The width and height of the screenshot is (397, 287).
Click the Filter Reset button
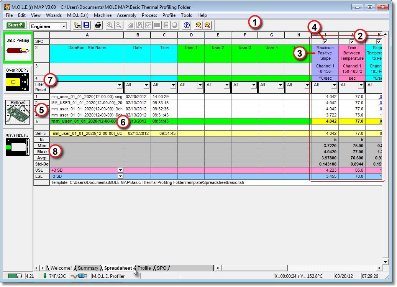[x=41, y=87]
